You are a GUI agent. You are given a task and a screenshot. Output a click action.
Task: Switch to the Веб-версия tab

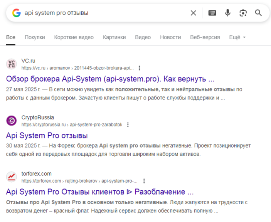205,37
